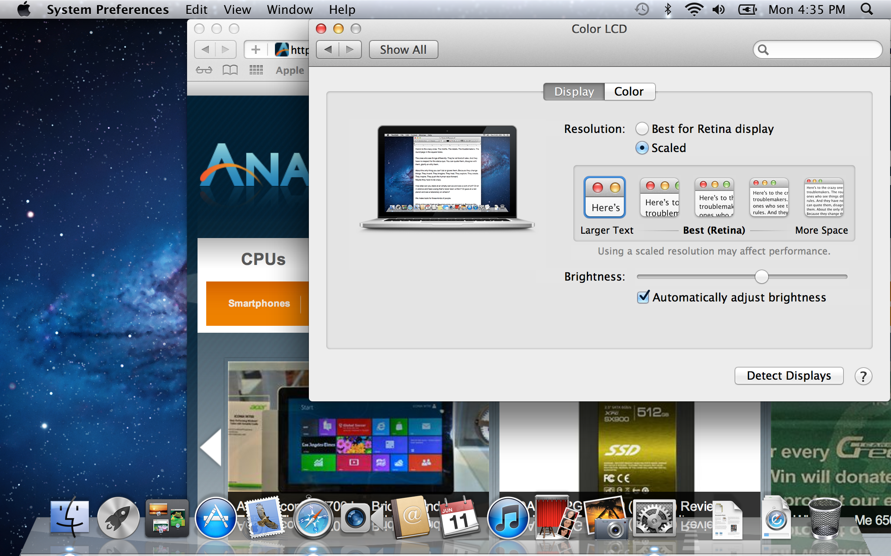Open Spotlight search in the menu bar

(x=867, y=10)
